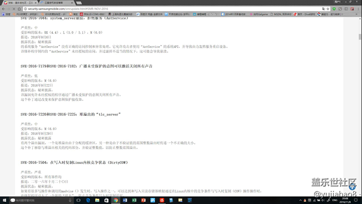Open Excel from the taskbar

tap(134, 200)
